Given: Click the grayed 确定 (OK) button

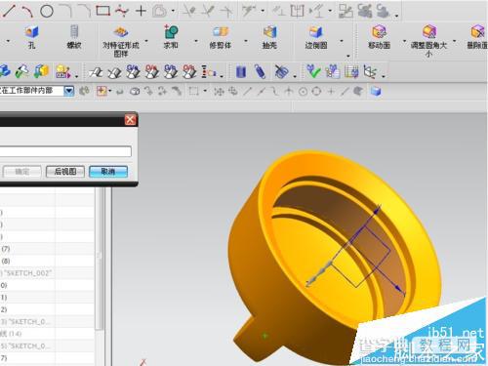Looking at the screenshot, I should pyautogui.click(x=22, y=172).
